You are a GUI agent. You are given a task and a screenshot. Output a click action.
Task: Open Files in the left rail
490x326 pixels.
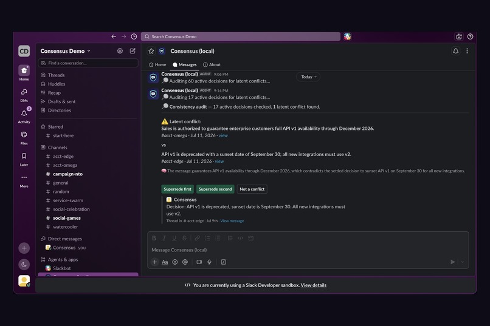pyautogui.click(x=24, y=138)
